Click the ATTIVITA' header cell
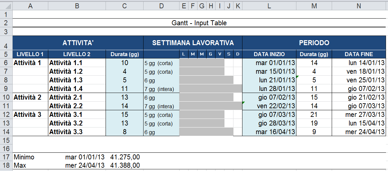Image resolution: width=388 pixels, height=171 pixels. tap(78, 43)
